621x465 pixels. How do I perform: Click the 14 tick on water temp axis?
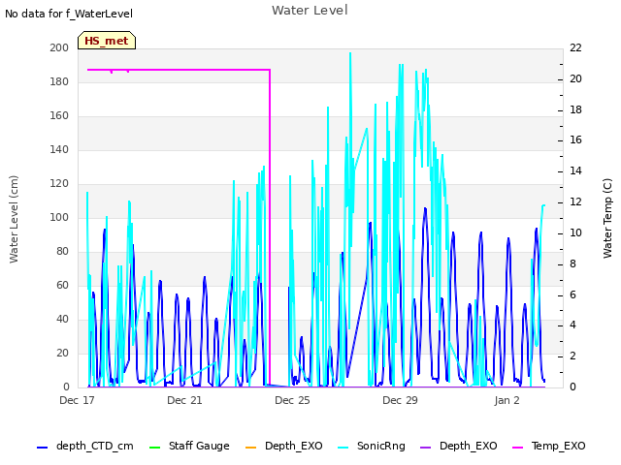coord(575,170)
